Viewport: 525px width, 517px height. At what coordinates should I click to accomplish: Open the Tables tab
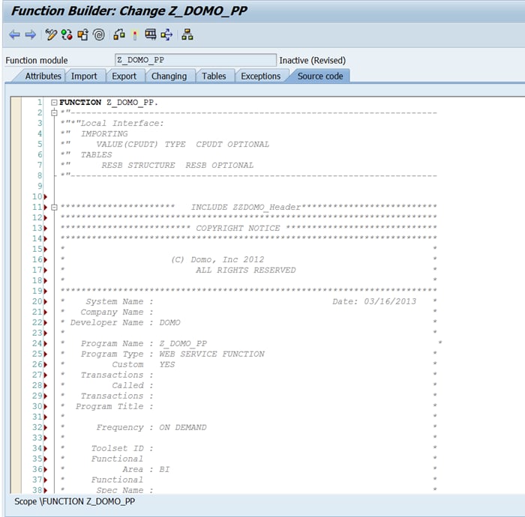tap(214, 76)
